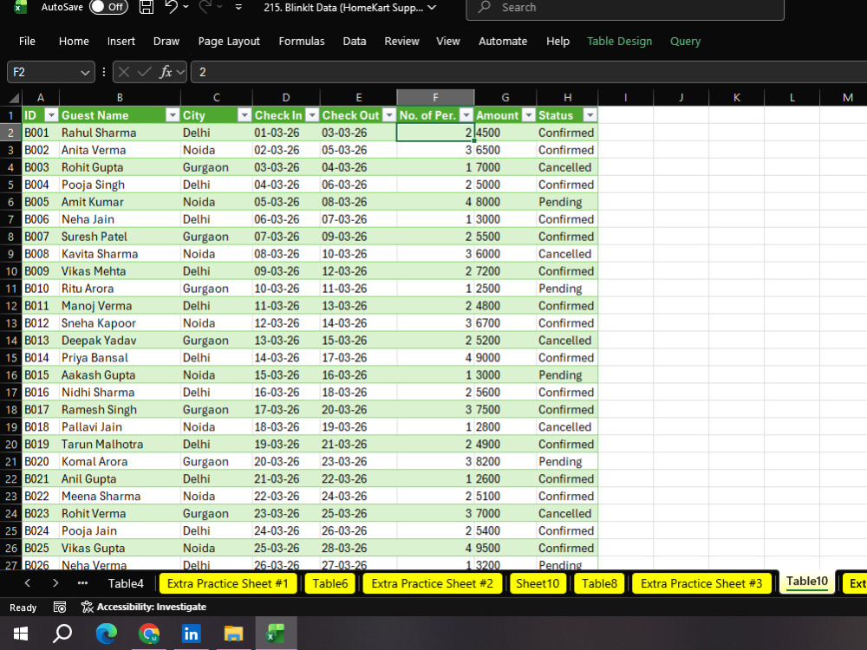This screenshot has width=867, height=650.
Task: Click cell with Rahul Sharma
Action: pos(120,133)
